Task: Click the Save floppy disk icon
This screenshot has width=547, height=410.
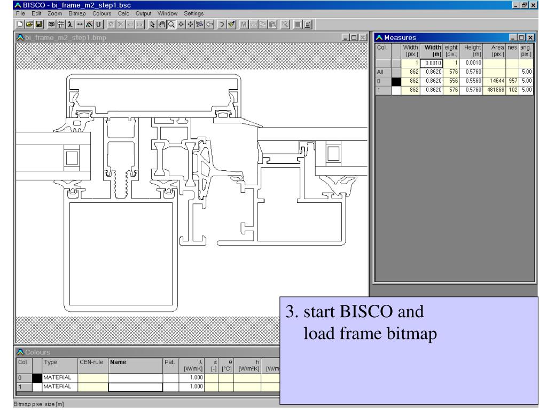Action: point(38,25)
